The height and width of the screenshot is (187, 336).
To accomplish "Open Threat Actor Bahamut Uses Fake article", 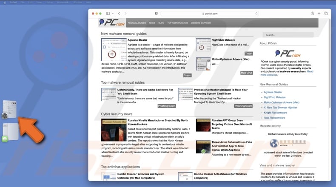I will [x=232, y=146].
